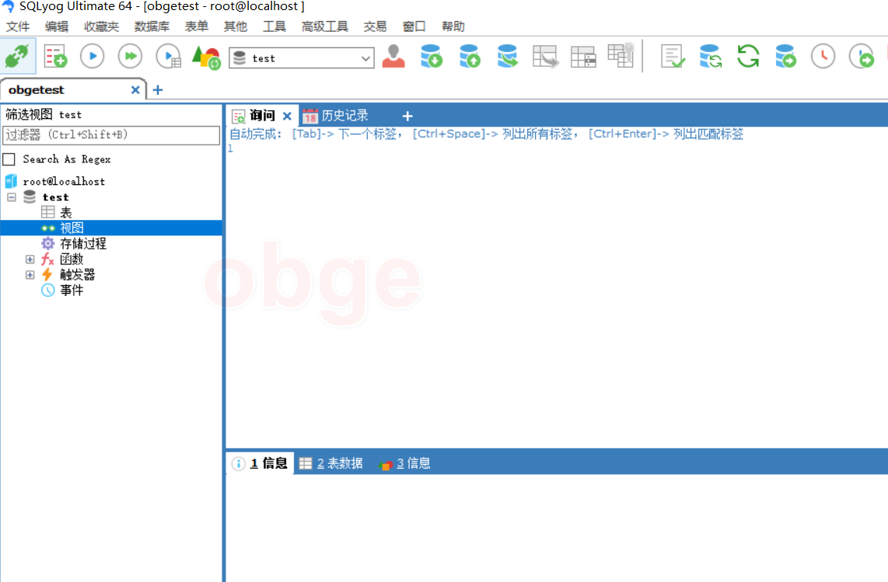Open the 其他 menu
Image resolution: width=888 pixels, height=582 pixels.
[236, 26]
